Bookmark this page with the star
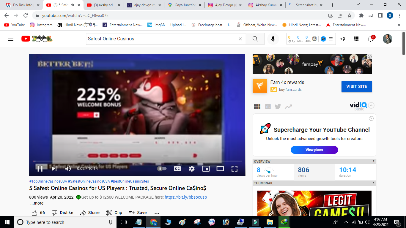The image size is (406, 228). pos(350,15)
